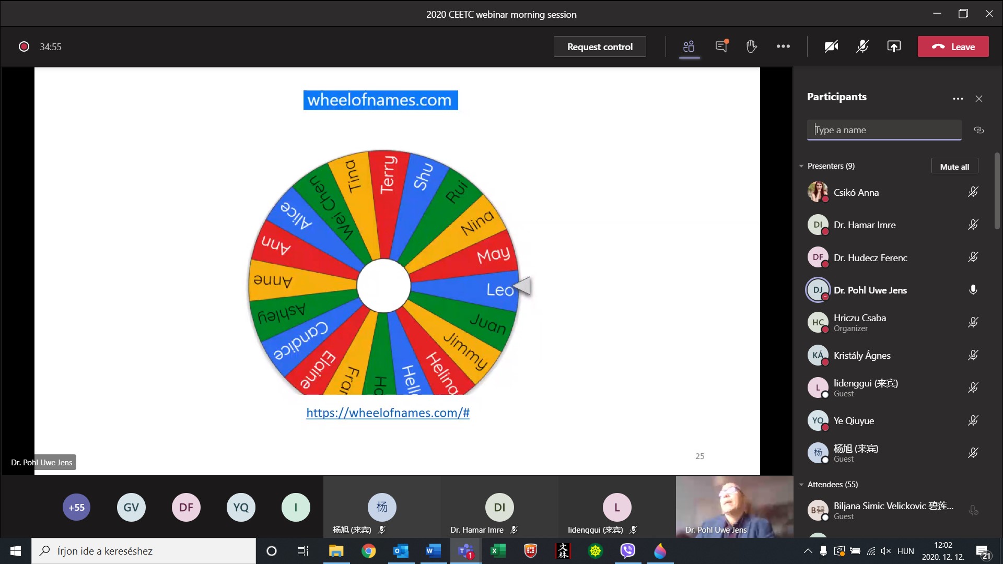Click the Share content icon
This screenshot has height=564, width=1003.
point(894,46)
